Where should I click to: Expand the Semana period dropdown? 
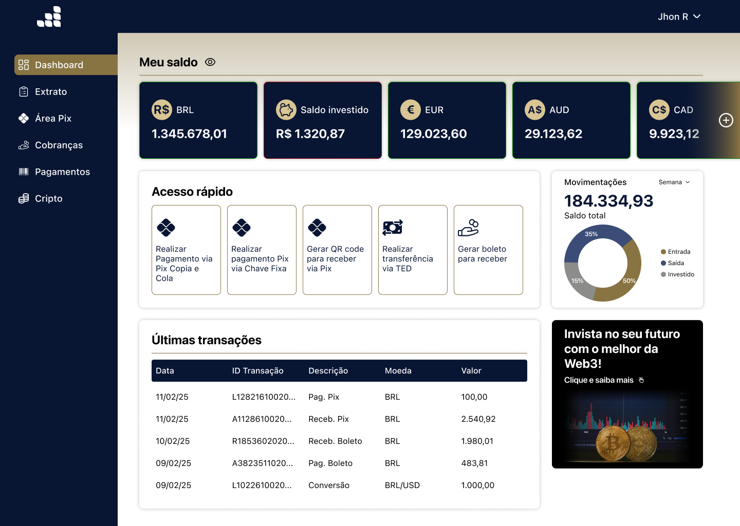(x=674, y=182)
